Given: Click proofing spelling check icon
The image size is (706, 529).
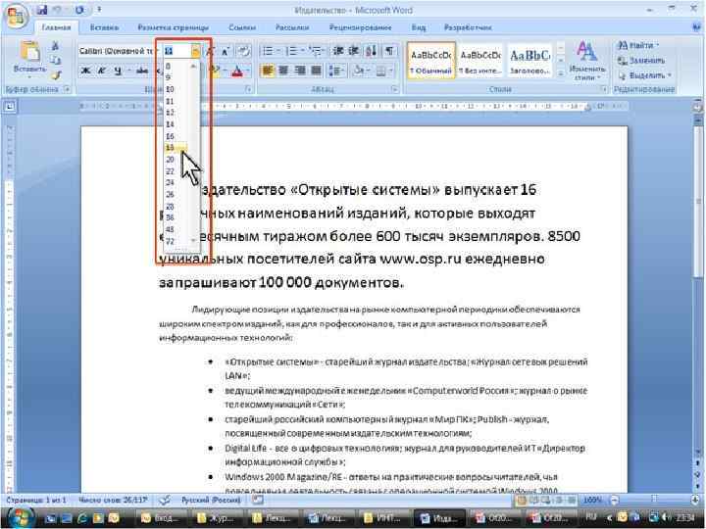Looking at the screenshot, I should pyautogui.click(x=166, y=500).
